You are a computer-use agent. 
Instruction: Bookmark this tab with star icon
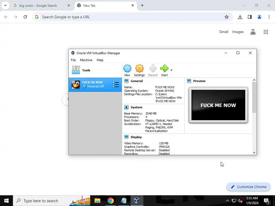click(x=227, y=17)
